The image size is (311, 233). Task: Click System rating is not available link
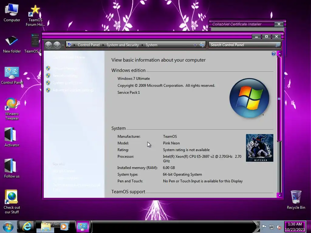pos(186,150)
